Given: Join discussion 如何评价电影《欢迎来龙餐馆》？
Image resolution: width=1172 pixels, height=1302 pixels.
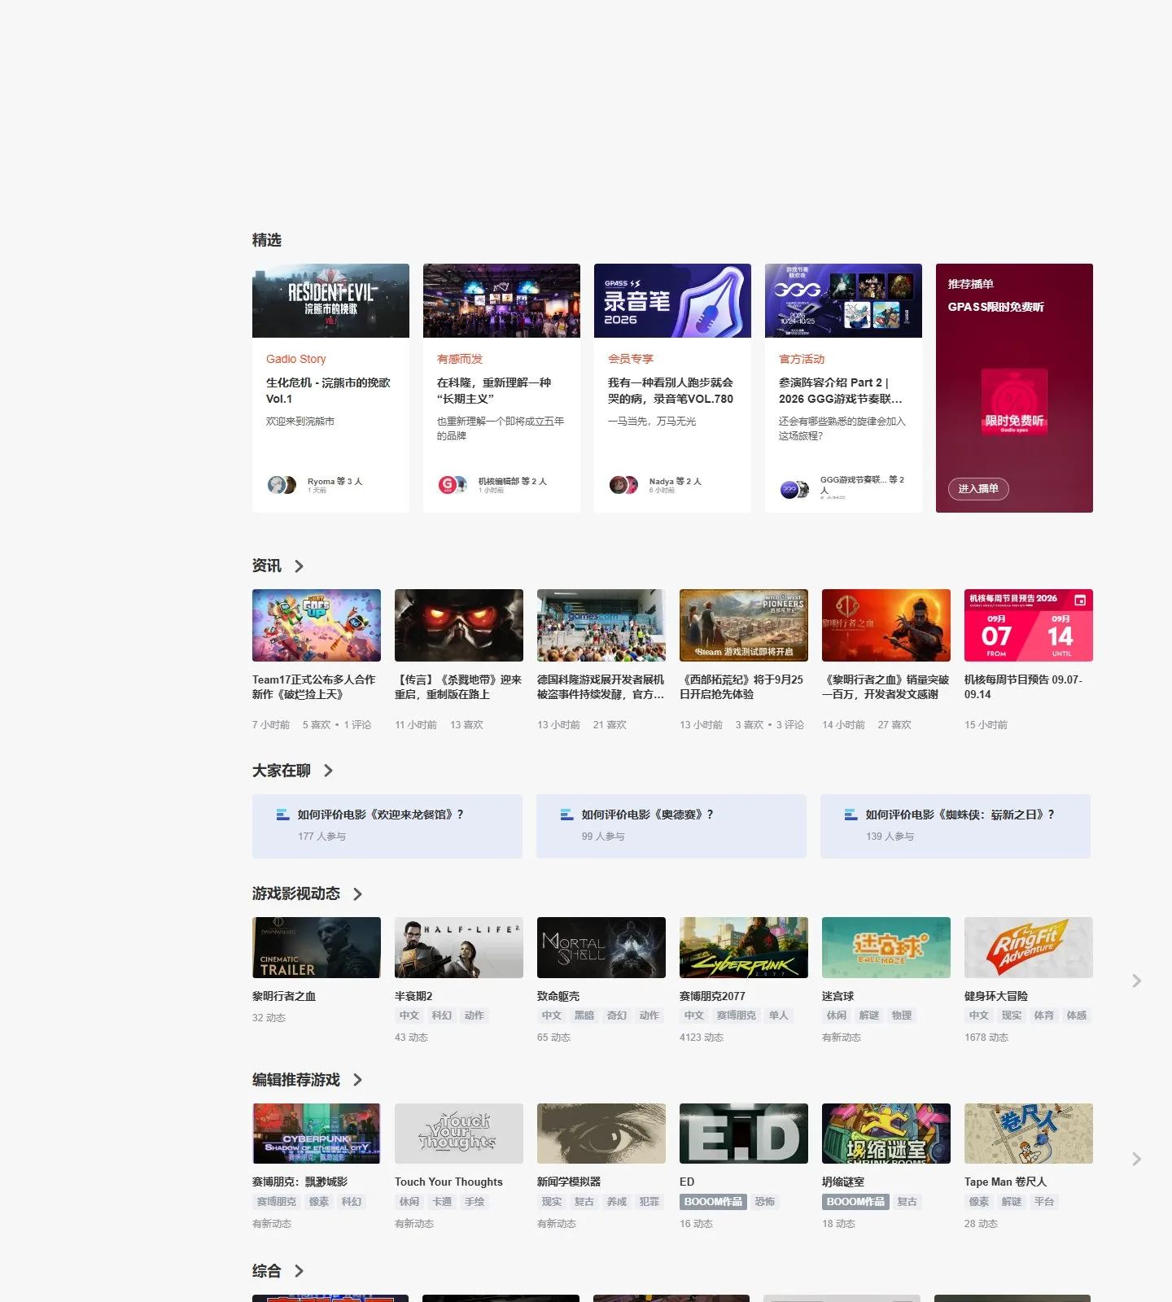Looking at the screenshot, I should point(381,815).
